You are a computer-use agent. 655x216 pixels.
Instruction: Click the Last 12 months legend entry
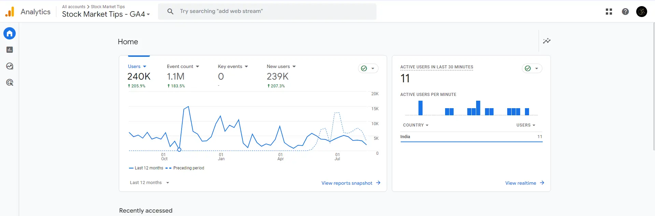point(146,168)
